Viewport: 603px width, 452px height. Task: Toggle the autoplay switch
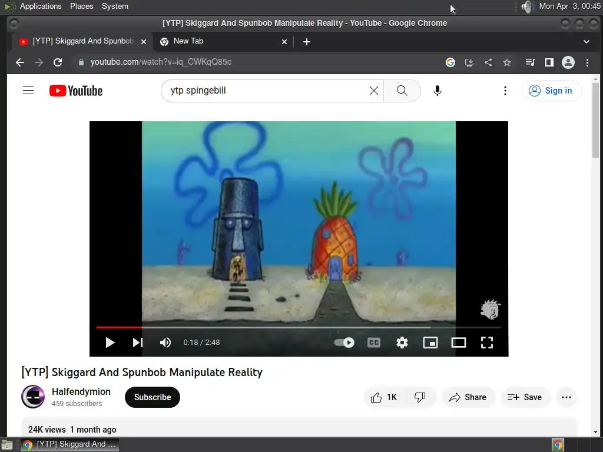coord(344,343)
